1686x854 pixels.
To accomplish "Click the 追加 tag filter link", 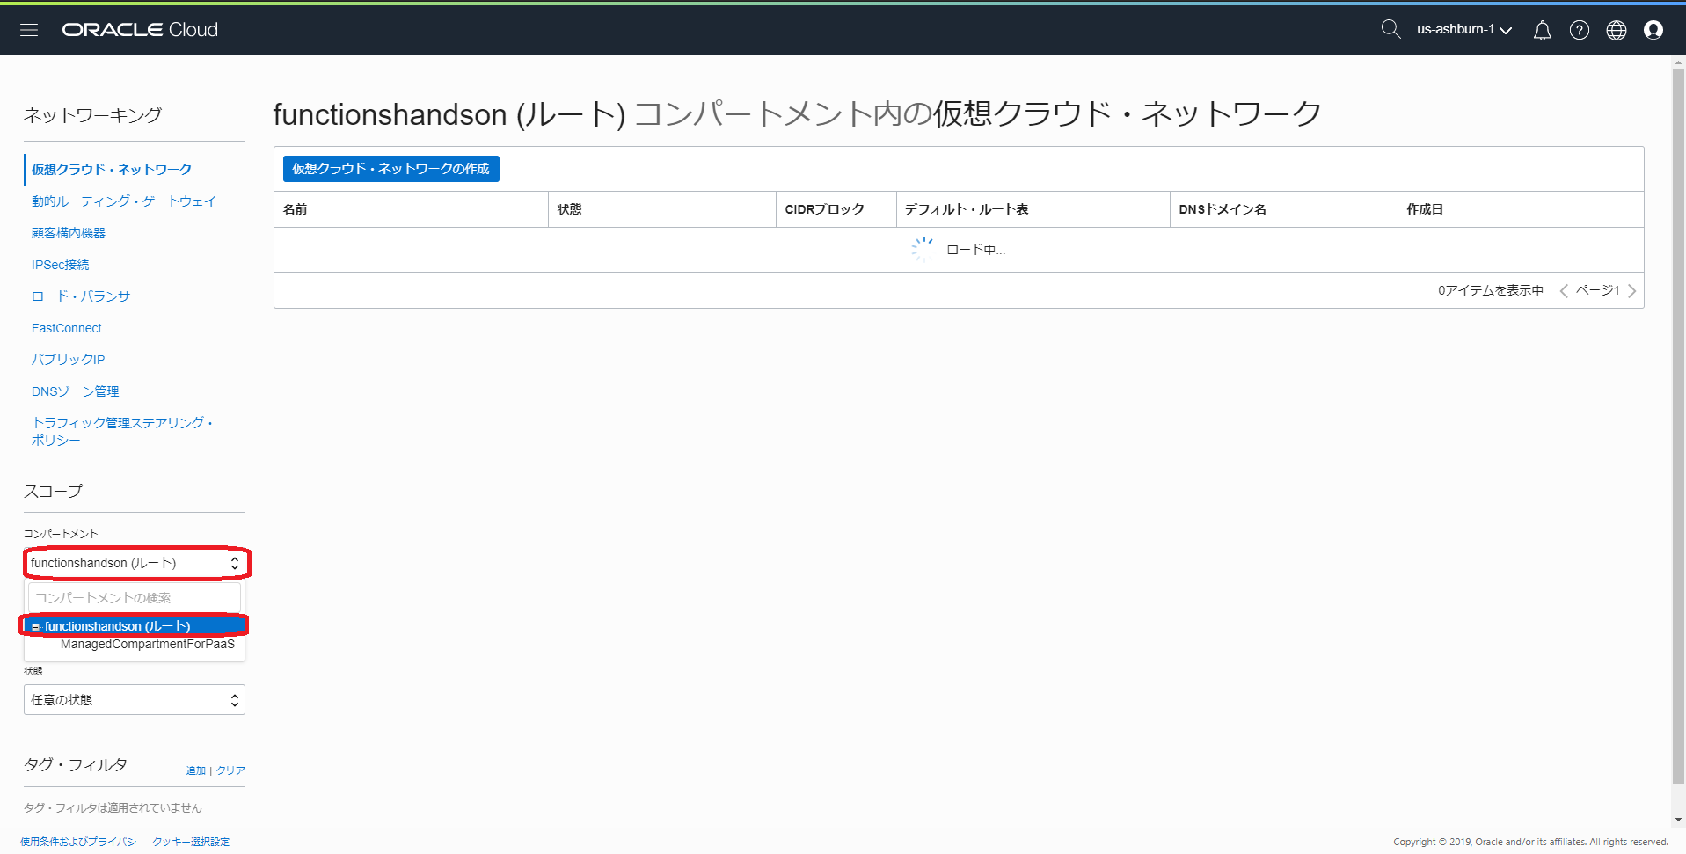I will [x=195, y=770].
